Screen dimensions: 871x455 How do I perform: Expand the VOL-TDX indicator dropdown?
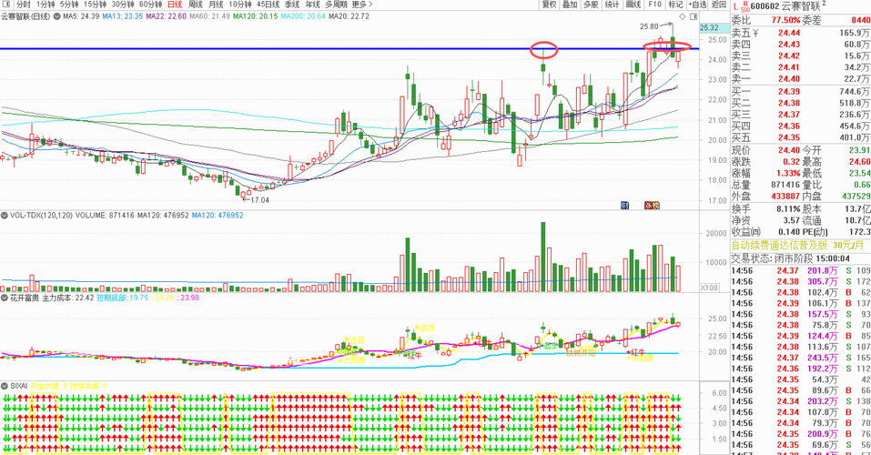[5, 215]
